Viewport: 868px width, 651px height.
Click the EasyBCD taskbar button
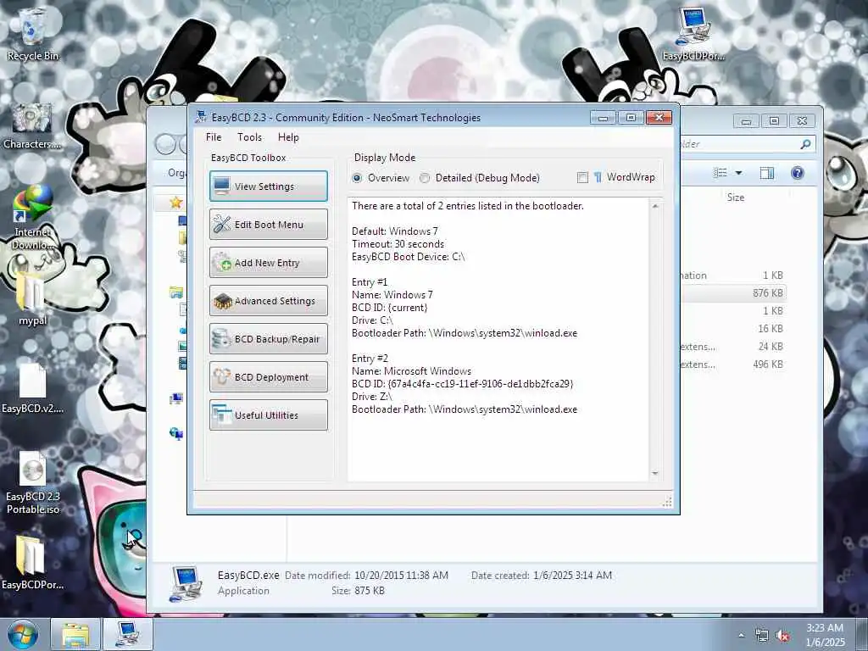pos(127,634)
